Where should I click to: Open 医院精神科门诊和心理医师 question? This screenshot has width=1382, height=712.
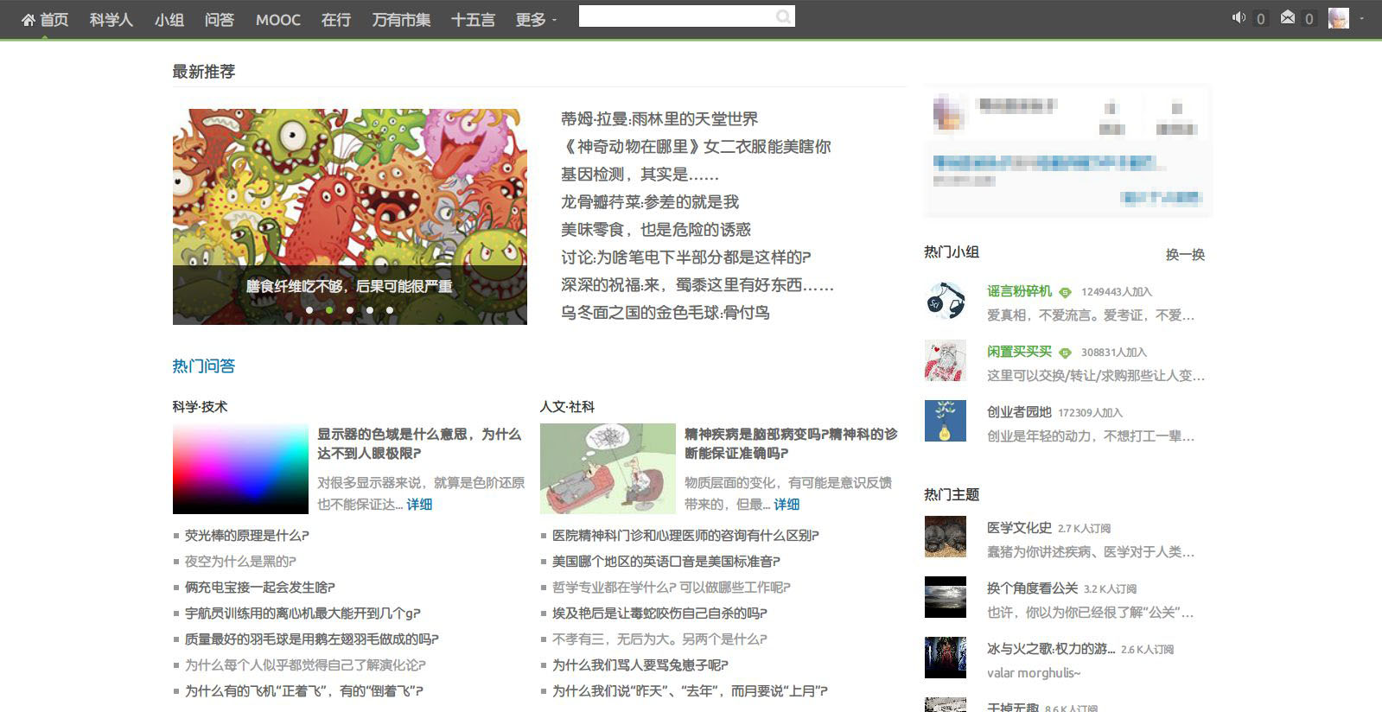(685, 536)
